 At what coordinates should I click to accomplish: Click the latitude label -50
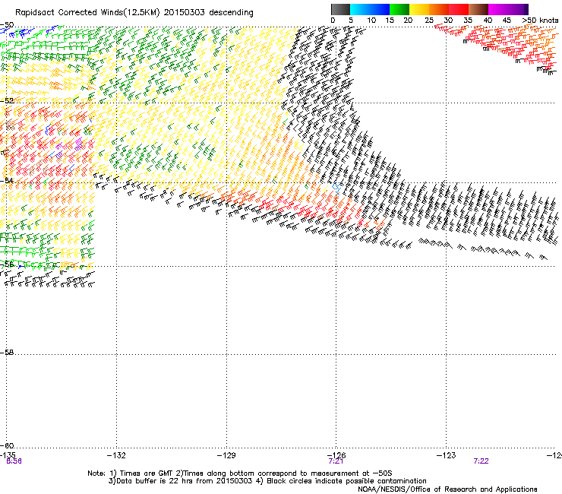(x=7, y=25)
